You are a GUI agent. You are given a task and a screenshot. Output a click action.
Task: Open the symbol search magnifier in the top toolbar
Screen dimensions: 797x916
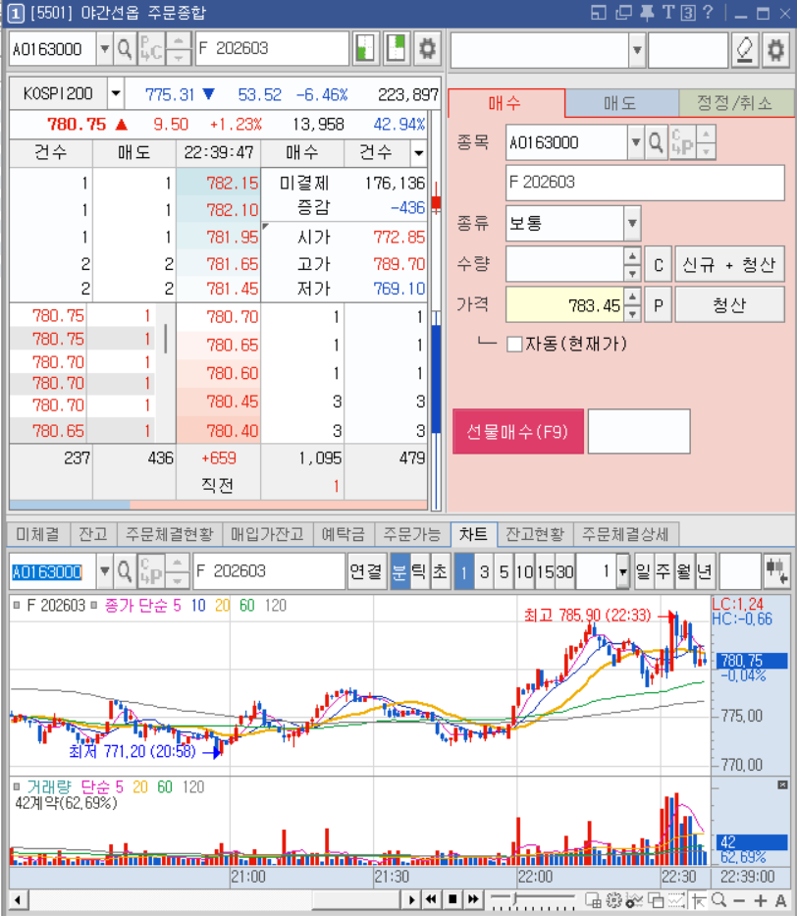(125, 48)
